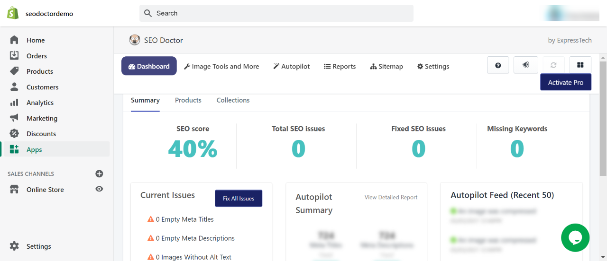
Task: Click the warning icon beside Empty Meta Descriptions
Action: 151,238
